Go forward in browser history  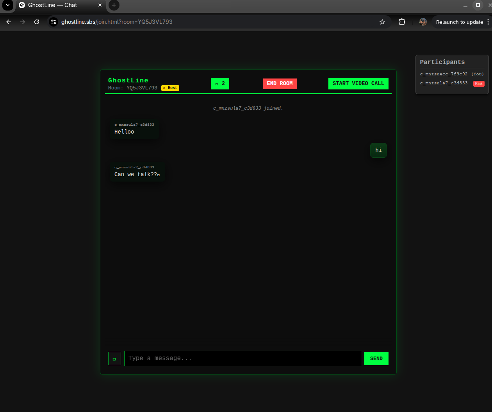pos(23,22)
